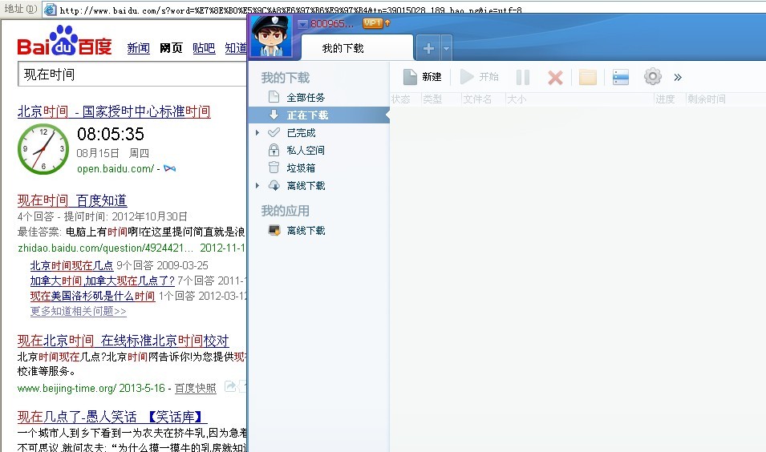Click 百度快照 for beijing-time.org result
Image resolution: width=766 pixels, height=452 pixels.
click(196, 388)
